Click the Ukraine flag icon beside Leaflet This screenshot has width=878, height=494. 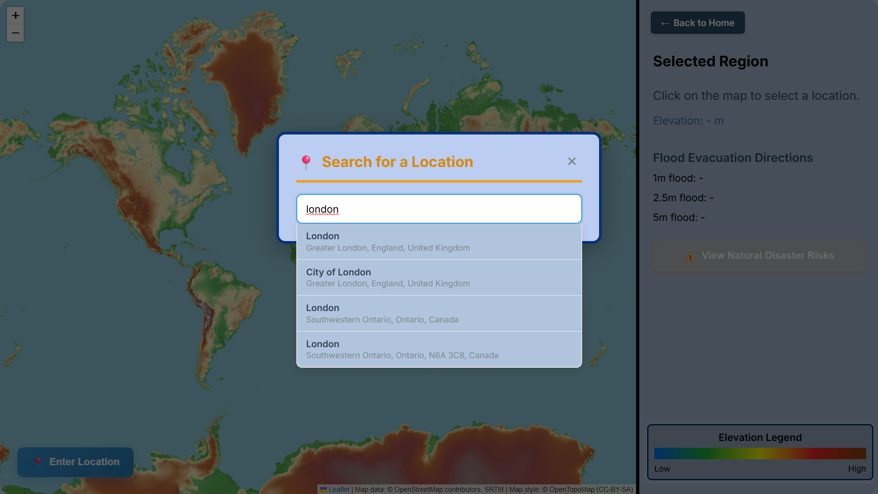coord(323,489)
